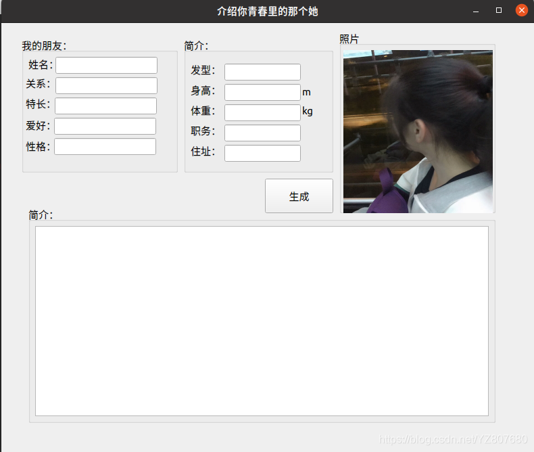Focus the 性格 personality input box
534x452 pixels.
[105, 146]
